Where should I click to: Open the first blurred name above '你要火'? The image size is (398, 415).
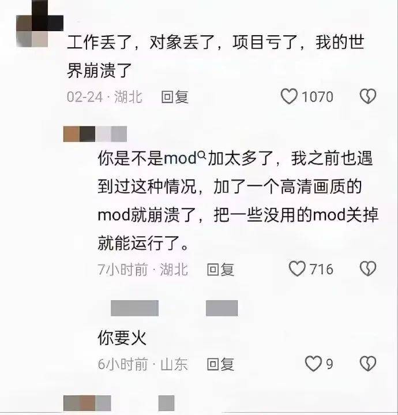click(134, 308)
